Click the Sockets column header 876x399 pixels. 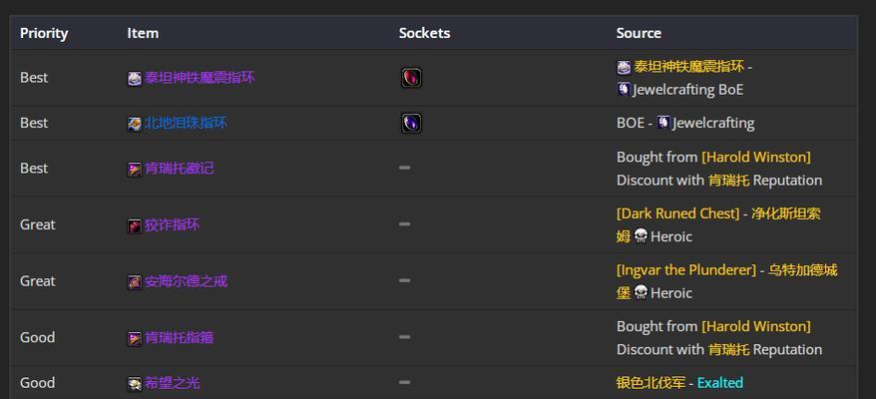(425, 33)
